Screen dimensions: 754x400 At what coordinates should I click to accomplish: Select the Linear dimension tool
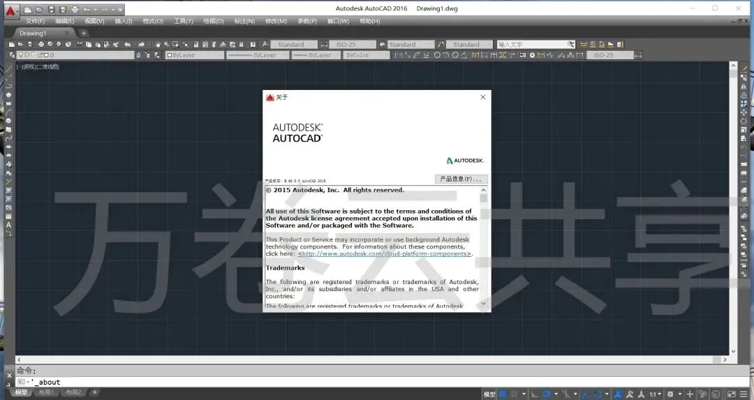(x=399, y=55)
